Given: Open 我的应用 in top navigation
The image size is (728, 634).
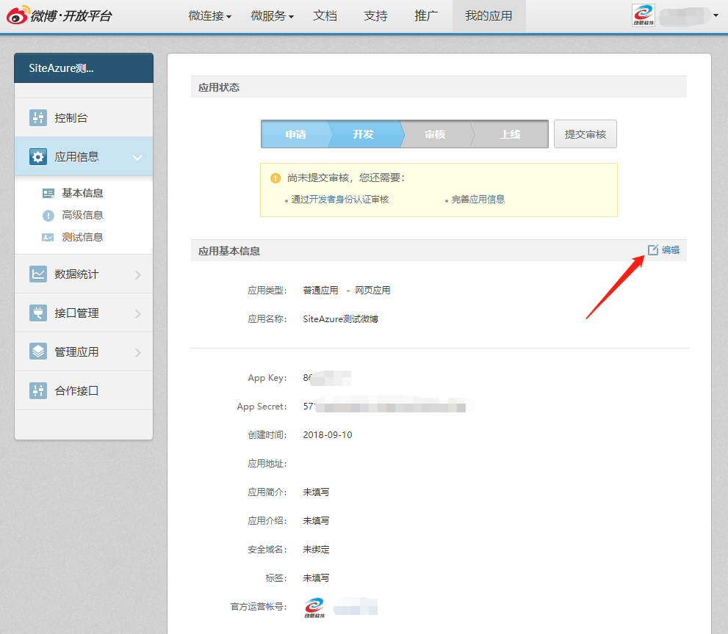Looking at the screenshot, I should pyautogui.click(x=489, y=15).
